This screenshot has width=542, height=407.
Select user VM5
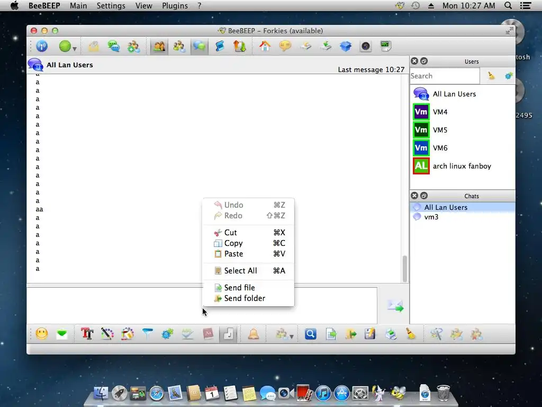463,130
